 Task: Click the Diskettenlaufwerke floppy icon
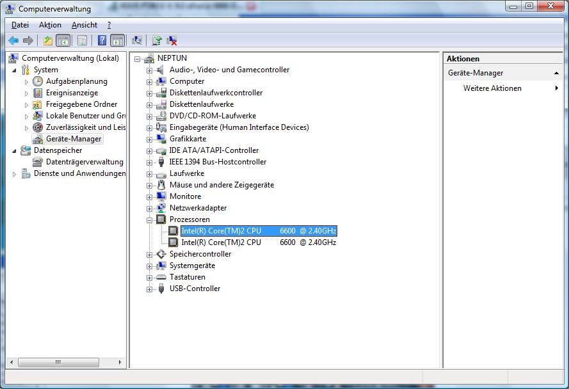click(x=161, y=104)
